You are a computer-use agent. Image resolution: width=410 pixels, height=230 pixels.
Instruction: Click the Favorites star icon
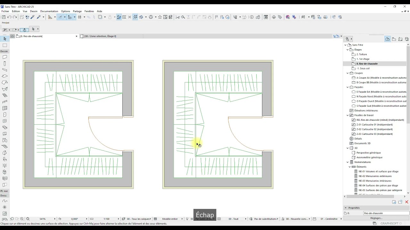(160, 17)
